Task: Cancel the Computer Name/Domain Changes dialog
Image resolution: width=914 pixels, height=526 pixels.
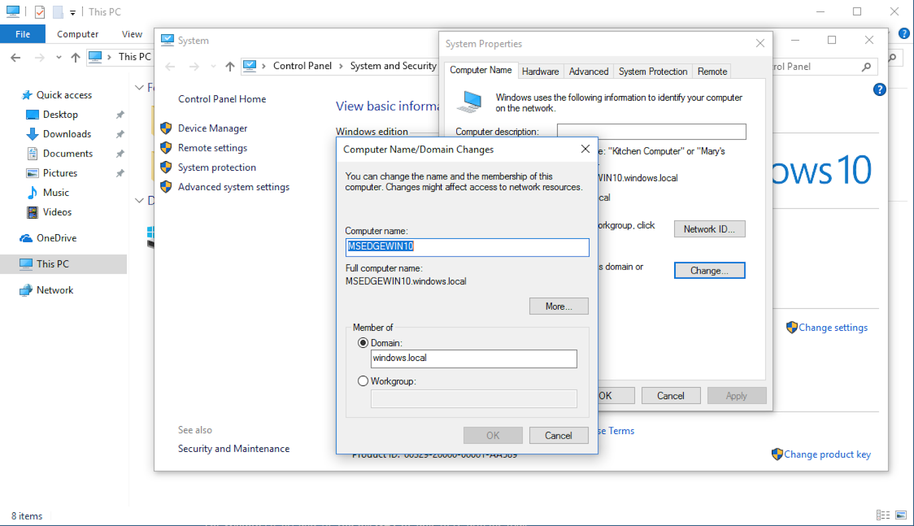Action: 559,435
